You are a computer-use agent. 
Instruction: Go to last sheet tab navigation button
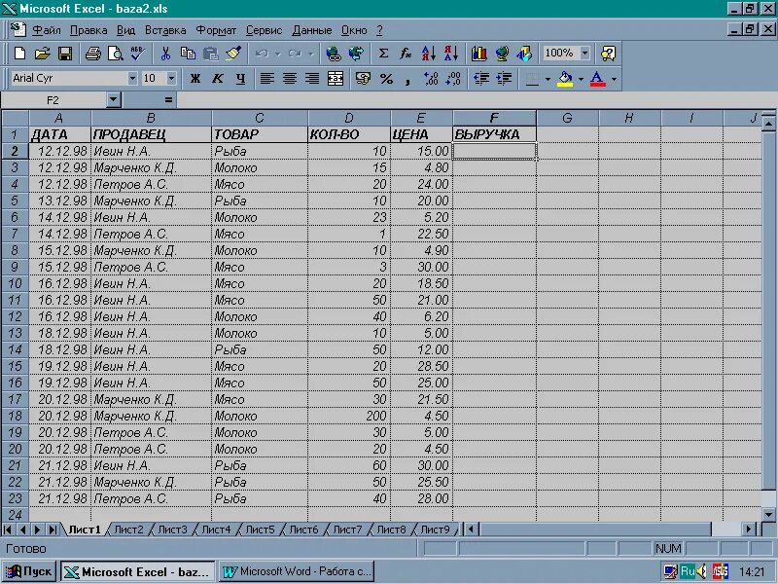click(x=53, y=529)
